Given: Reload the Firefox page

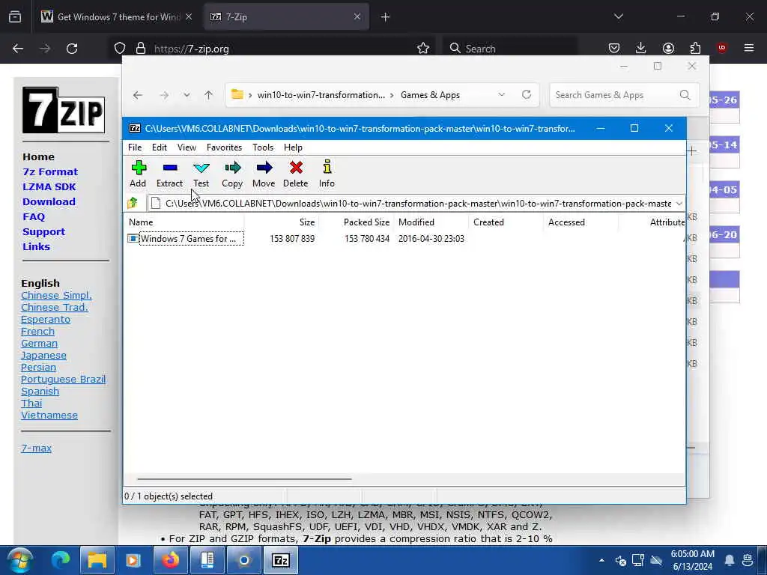Looking at the screenshot, I should pyautogui.click(x=72, y=49).
